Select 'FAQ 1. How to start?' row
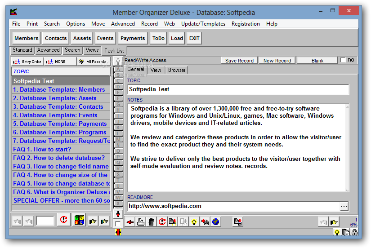 click(x=61, y=150)
